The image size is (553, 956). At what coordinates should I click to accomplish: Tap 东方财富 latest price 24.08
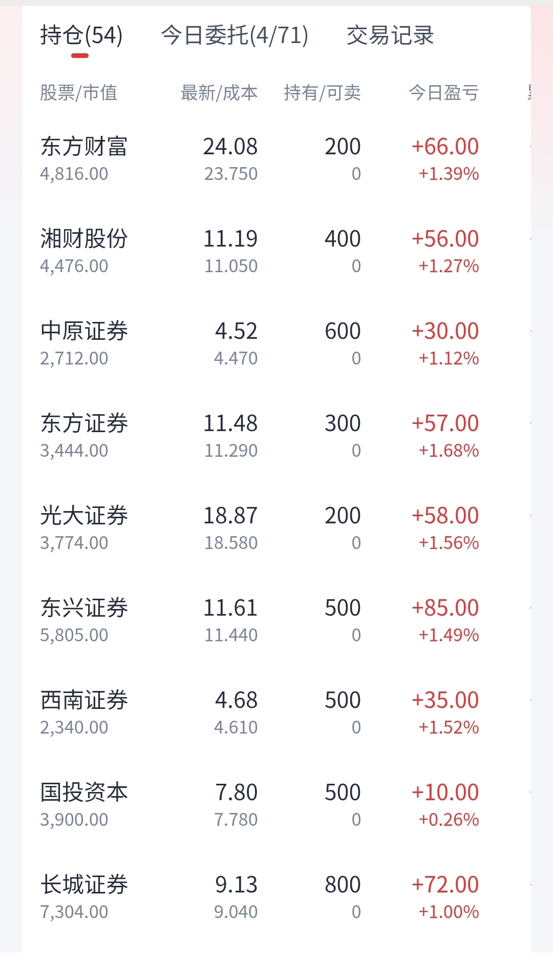[x=230, y=147]
